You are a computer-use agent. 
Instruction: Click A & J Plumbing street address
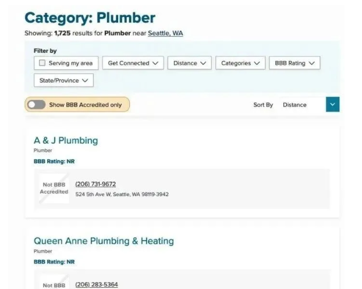tap(122, 194)
